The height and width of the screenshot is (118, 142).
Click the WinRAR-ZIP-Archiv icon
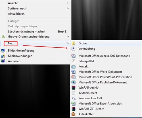coord(73,109)
